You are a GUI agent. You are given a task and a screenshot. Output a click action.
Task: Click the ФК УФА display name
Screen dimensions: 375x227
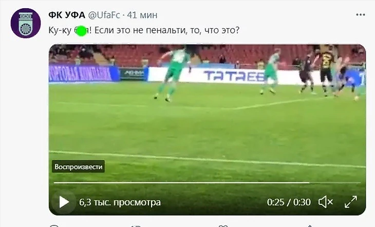(x=67, y=15)
